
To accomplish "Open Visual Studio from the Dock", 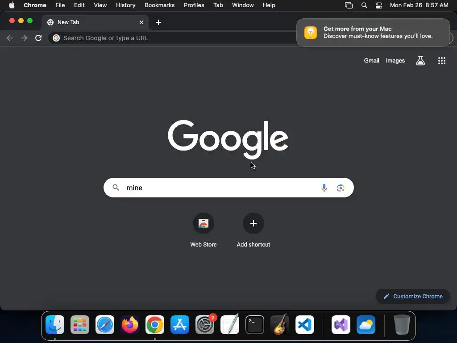I will click(341, 325).
